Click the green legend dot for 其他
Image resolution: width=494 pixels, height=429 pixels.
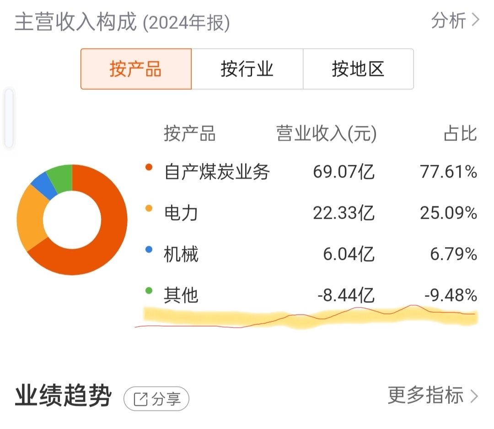[149, 290]
